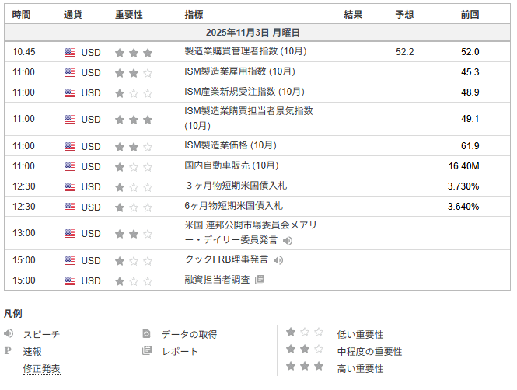Open the ISM製造業価格 (10月) event
The width and height of the screenshot is (517, 390).
pos(230,145)
